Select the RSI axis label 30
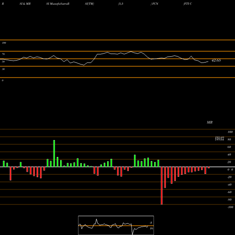Viewport: 235px width, 235px height. tap(3, 69)
